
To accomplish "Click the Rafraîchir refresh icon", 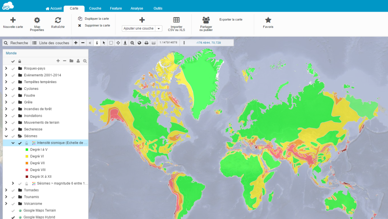I will (58, 20).
